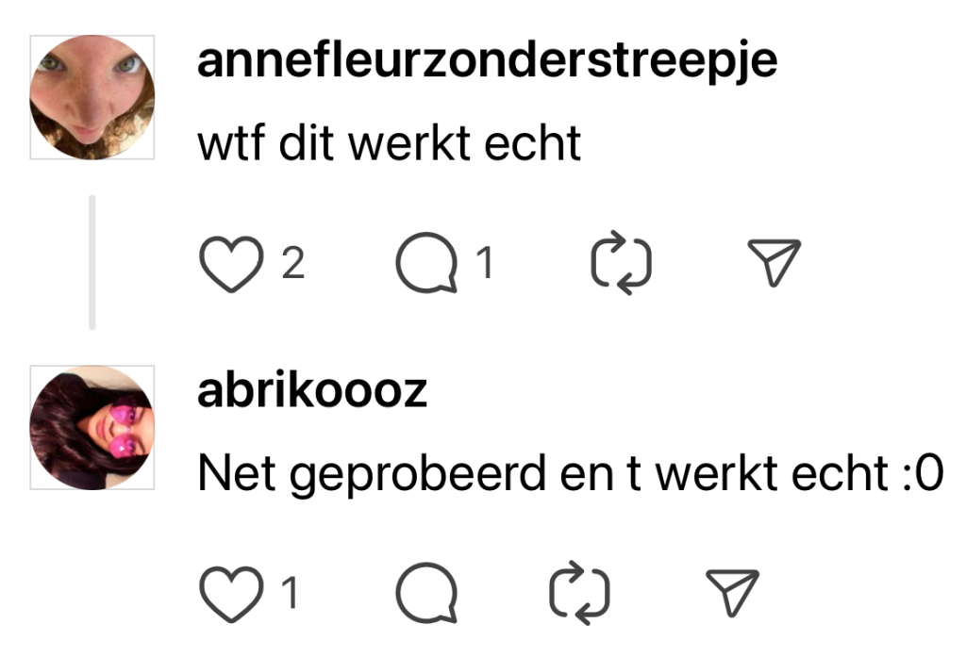
Task: Reply to abrikoooz using the speech bubble
Action: [427, 592]
